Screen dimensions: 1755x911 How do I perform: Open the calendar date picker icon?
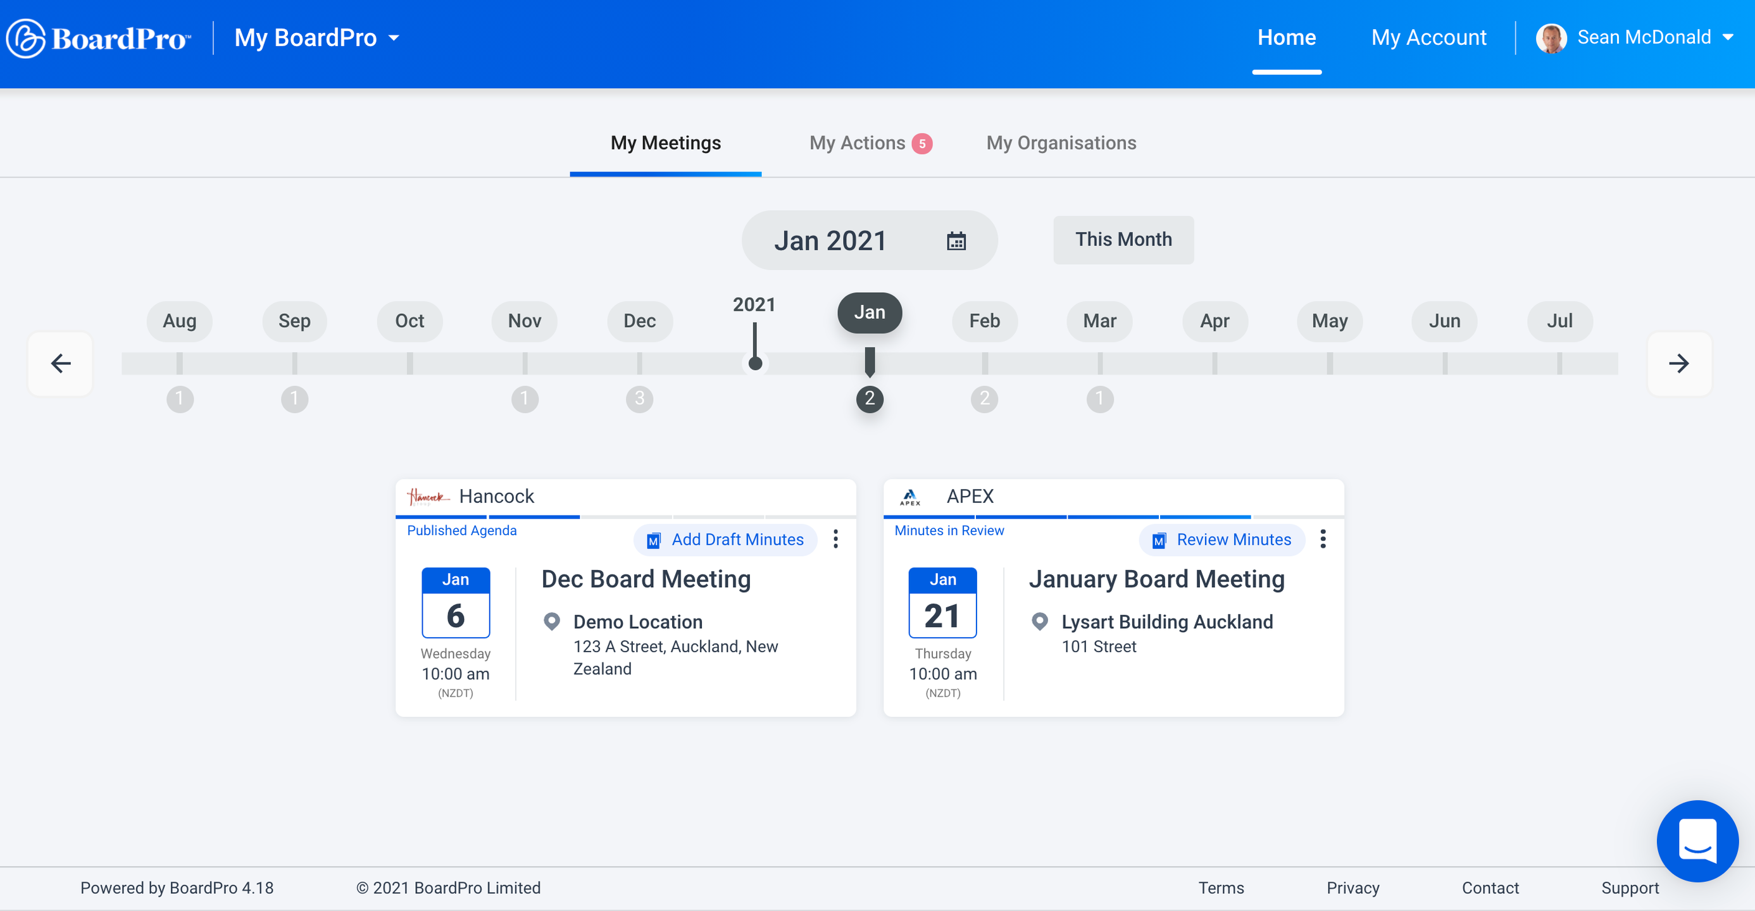click(956, 241)
